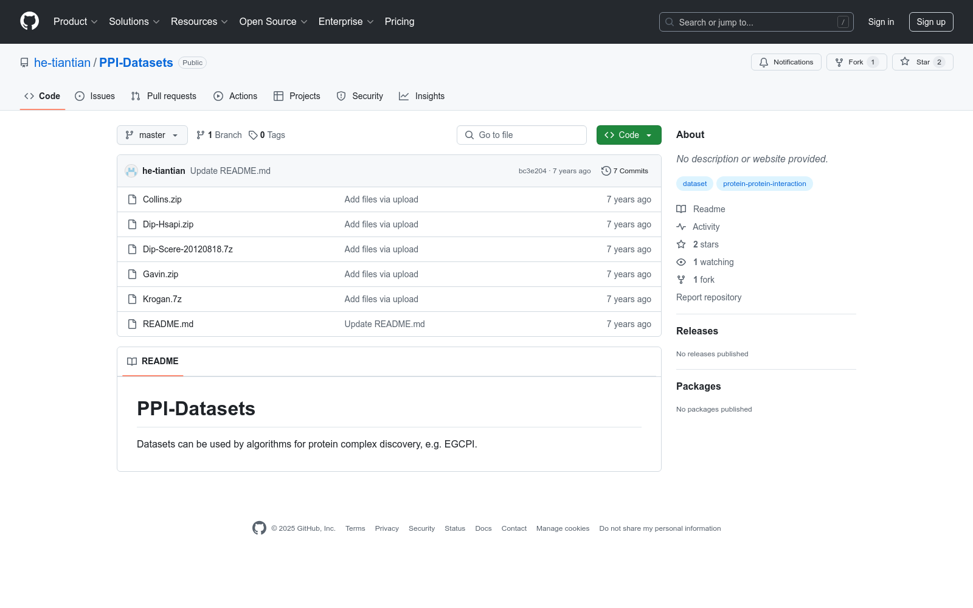Open the Resources dropdown
The height and width of the screenshot is (608, 973).
(x=199, y=22)
